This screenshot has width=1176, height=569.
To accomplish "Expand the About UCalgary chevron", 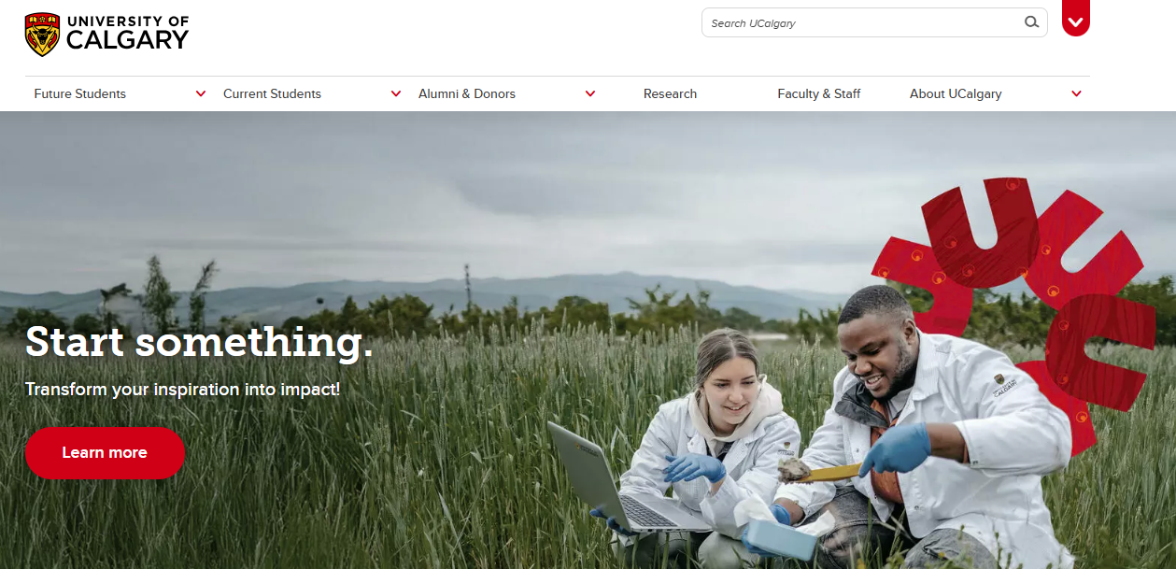I will [x=1076, y=93].
